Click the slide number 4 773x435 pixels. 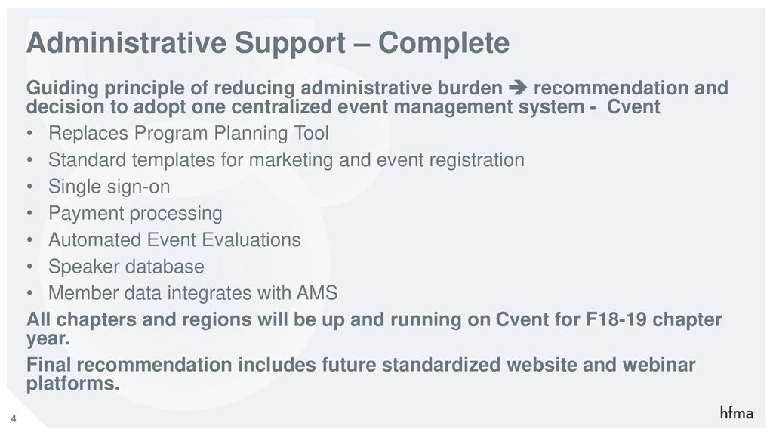[14, 419]
